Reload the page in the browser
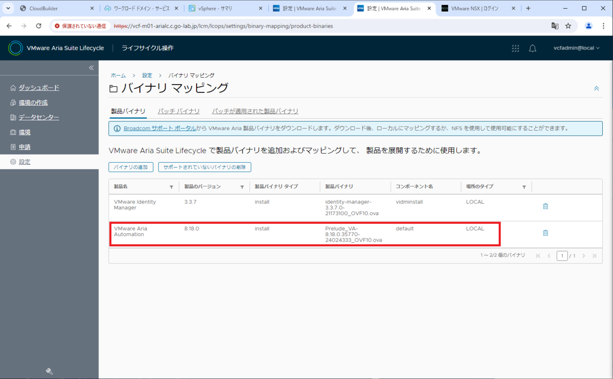Screen dimensions: 613x379 click(39, 26)
